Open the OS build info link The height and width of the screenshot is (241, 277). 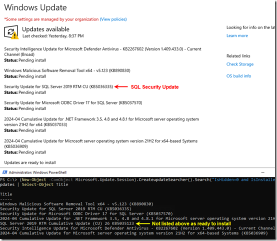(x=238, y=76)
